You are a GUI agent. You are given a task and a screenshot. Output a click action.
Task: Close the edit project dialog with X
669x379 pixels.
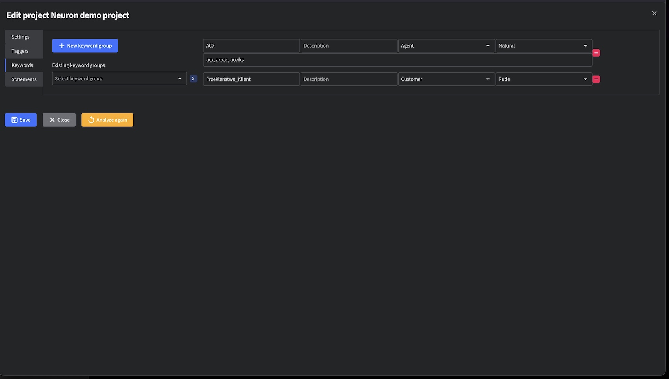654,13
